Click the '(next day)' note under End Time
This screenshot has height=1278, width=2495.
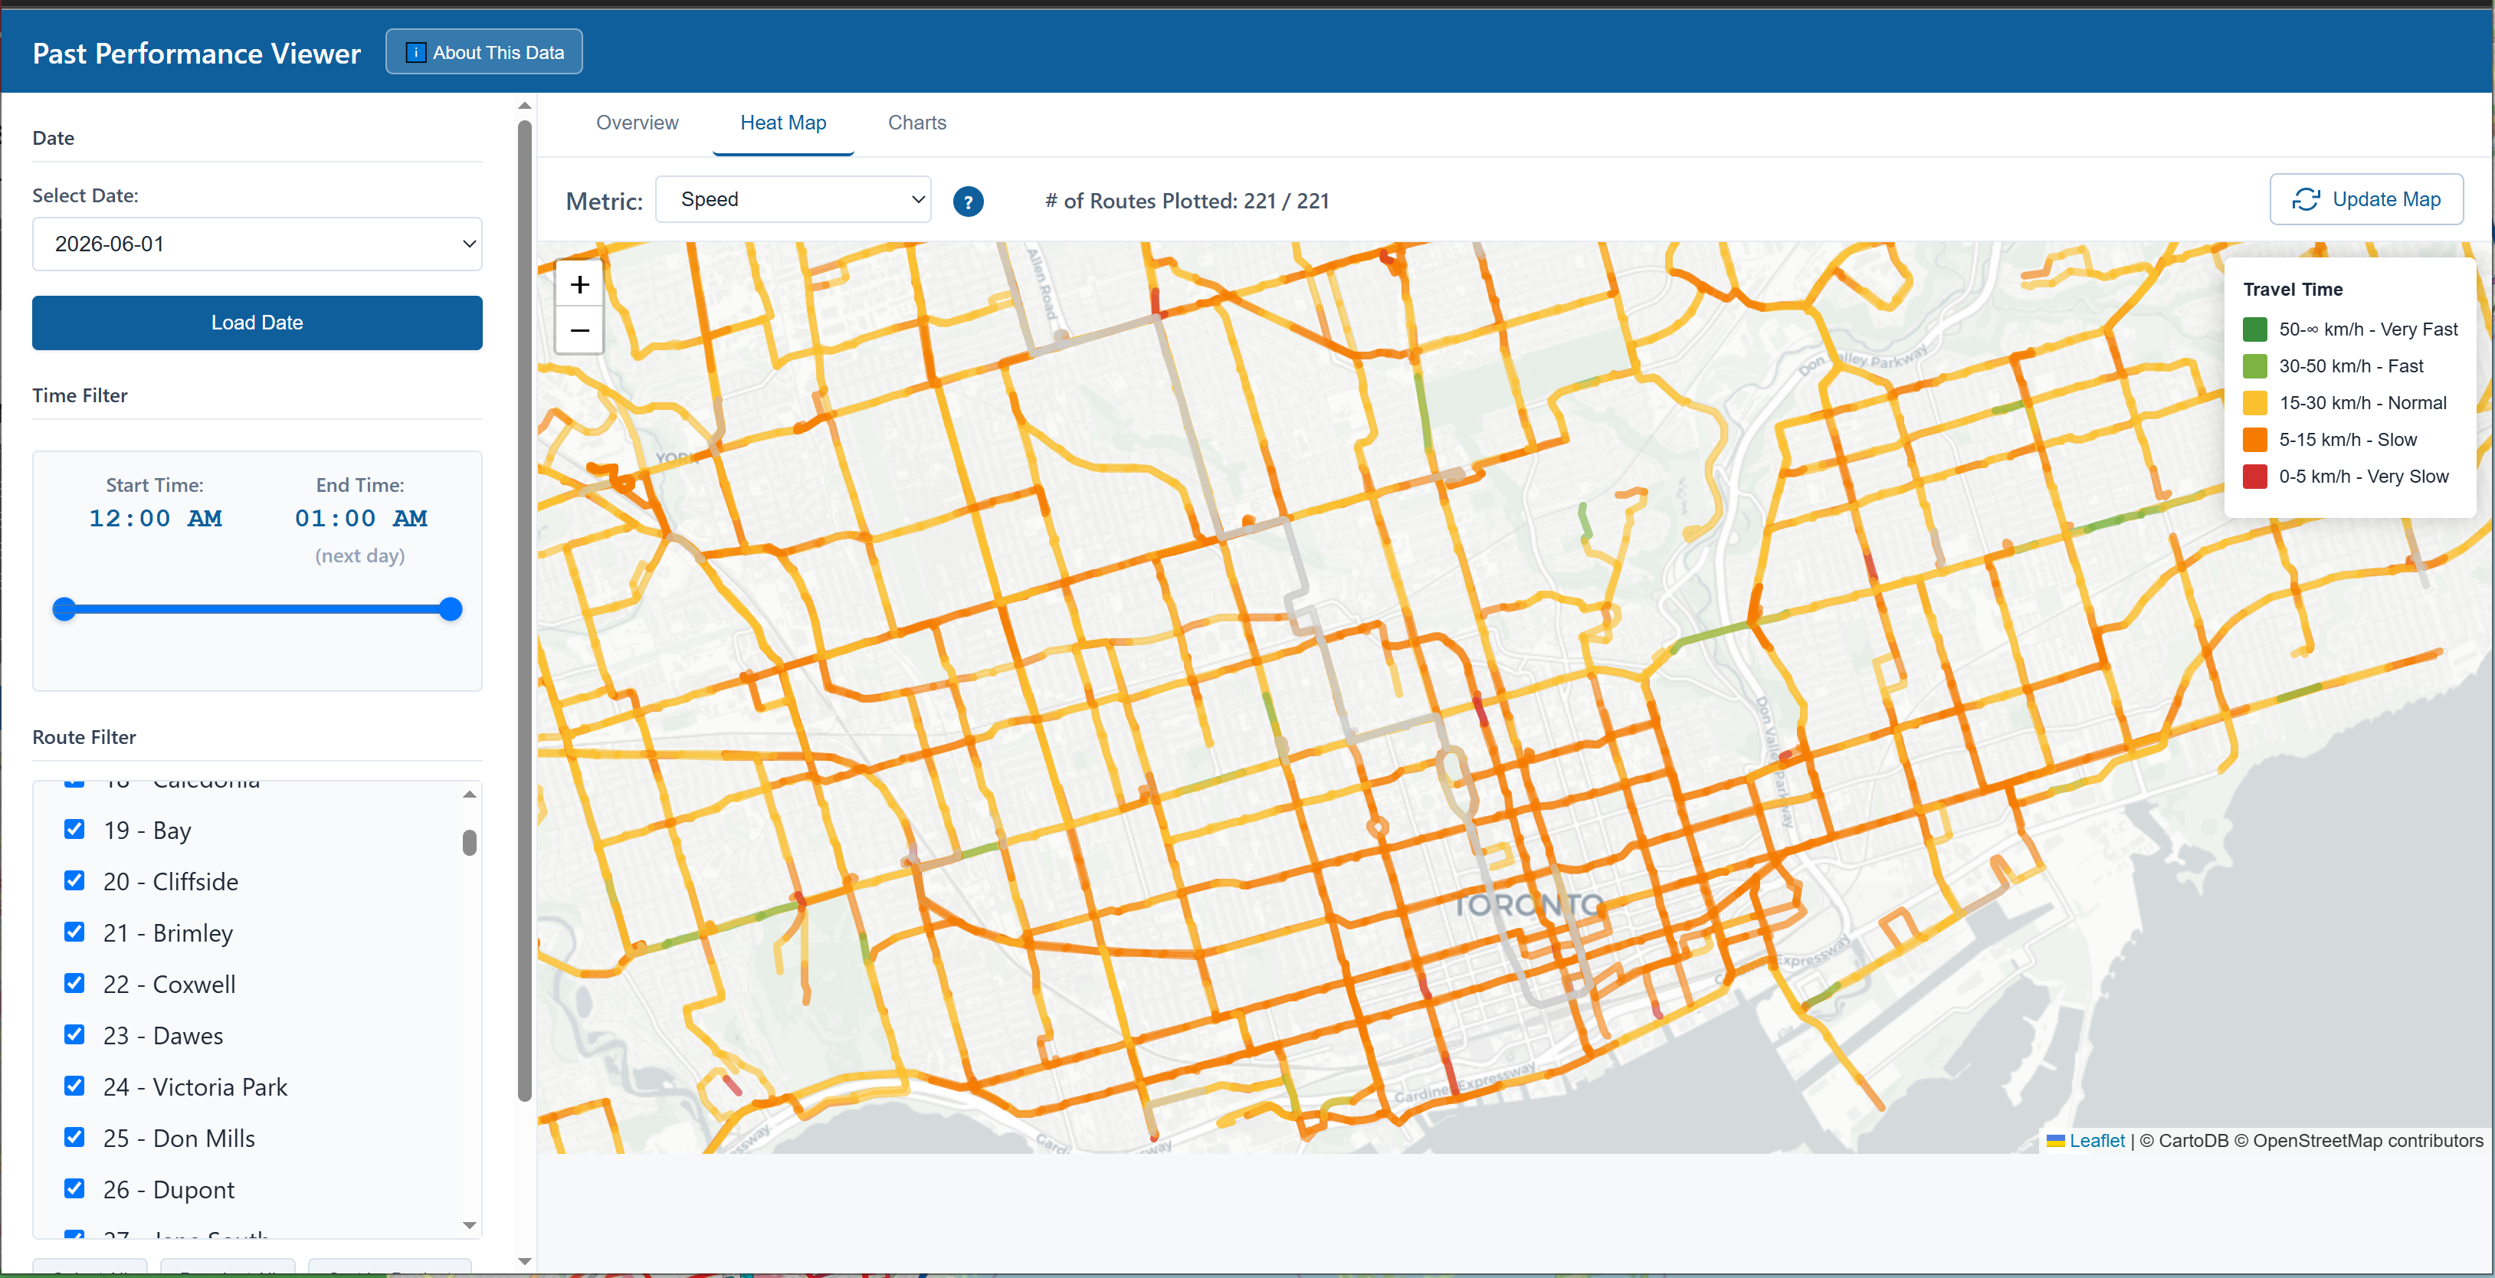360,555
